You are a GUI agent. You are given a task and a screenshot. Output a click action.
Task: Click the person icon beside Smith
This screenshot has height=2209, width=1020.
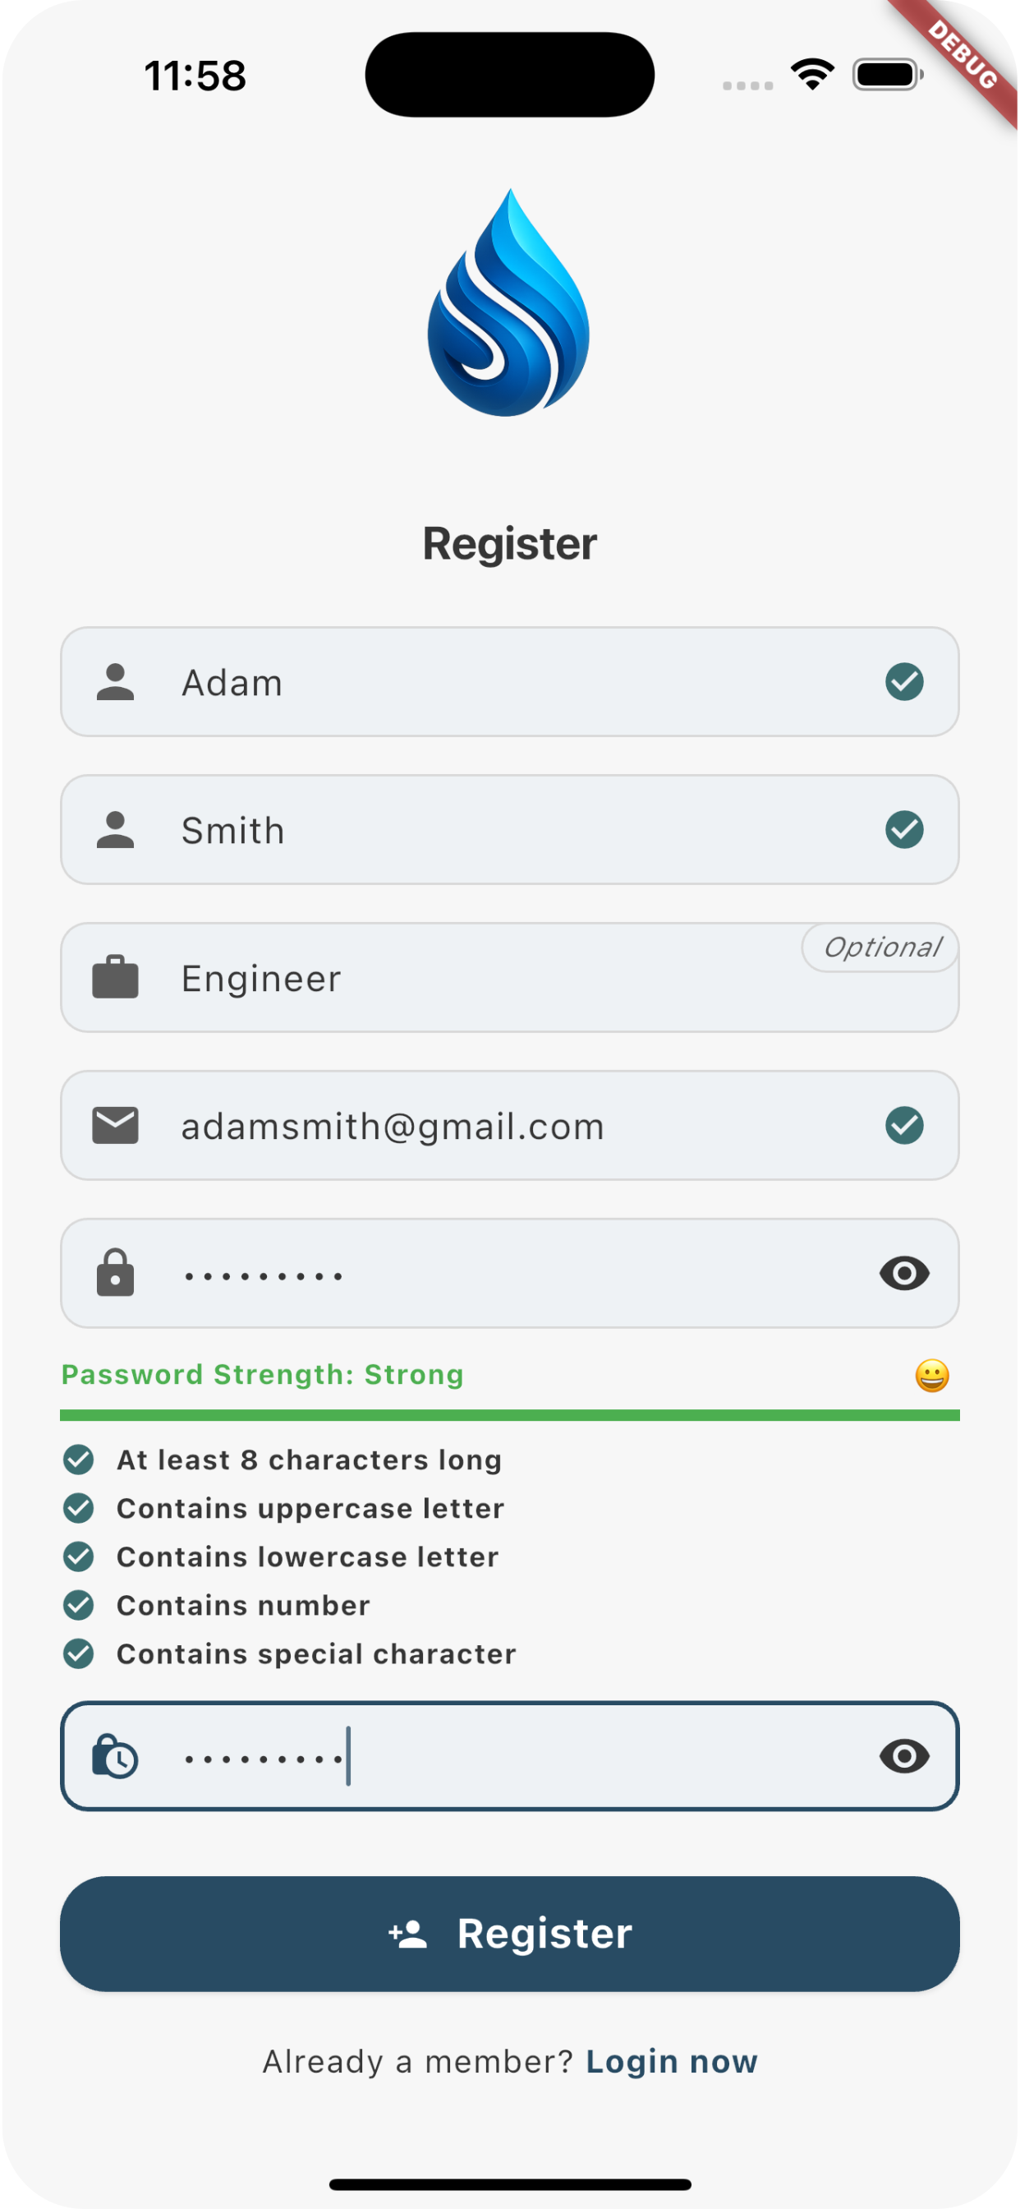[x=116, y=830]
